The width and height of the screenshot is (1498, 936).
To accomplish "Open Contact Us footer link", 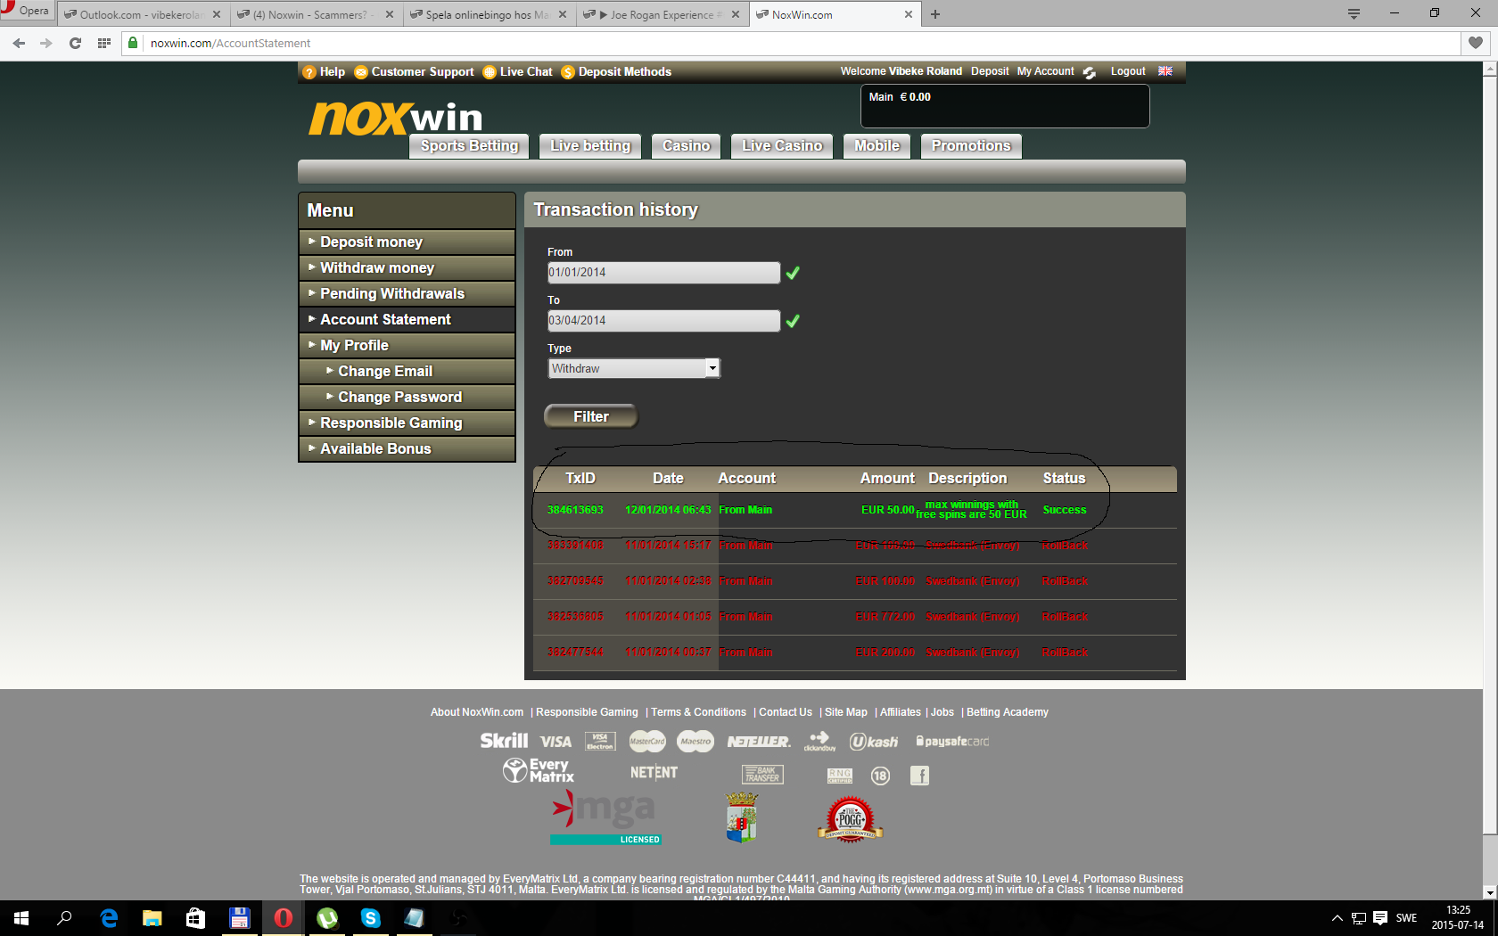I will (x=786, y=712).
